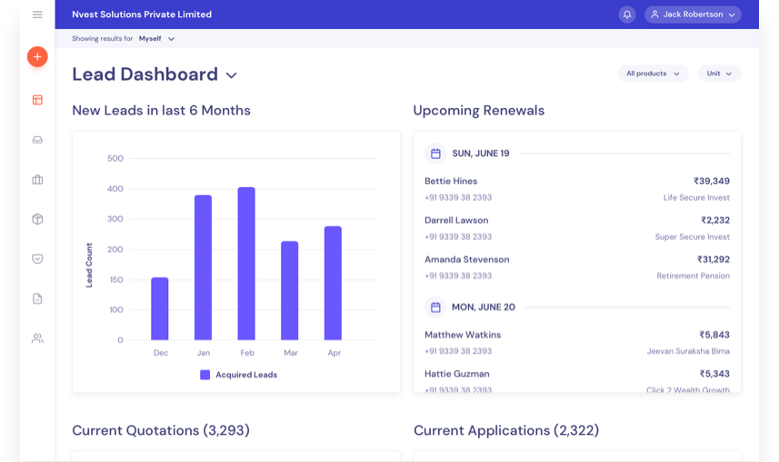The image size is (779, 462).
Task: Open the Myself results filter dropdown
Action: (156, 39)
